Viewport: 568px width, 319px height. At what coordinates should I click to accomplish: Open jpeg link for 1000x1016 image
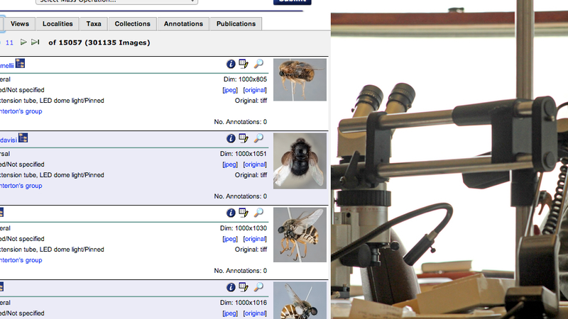point(230,313)
